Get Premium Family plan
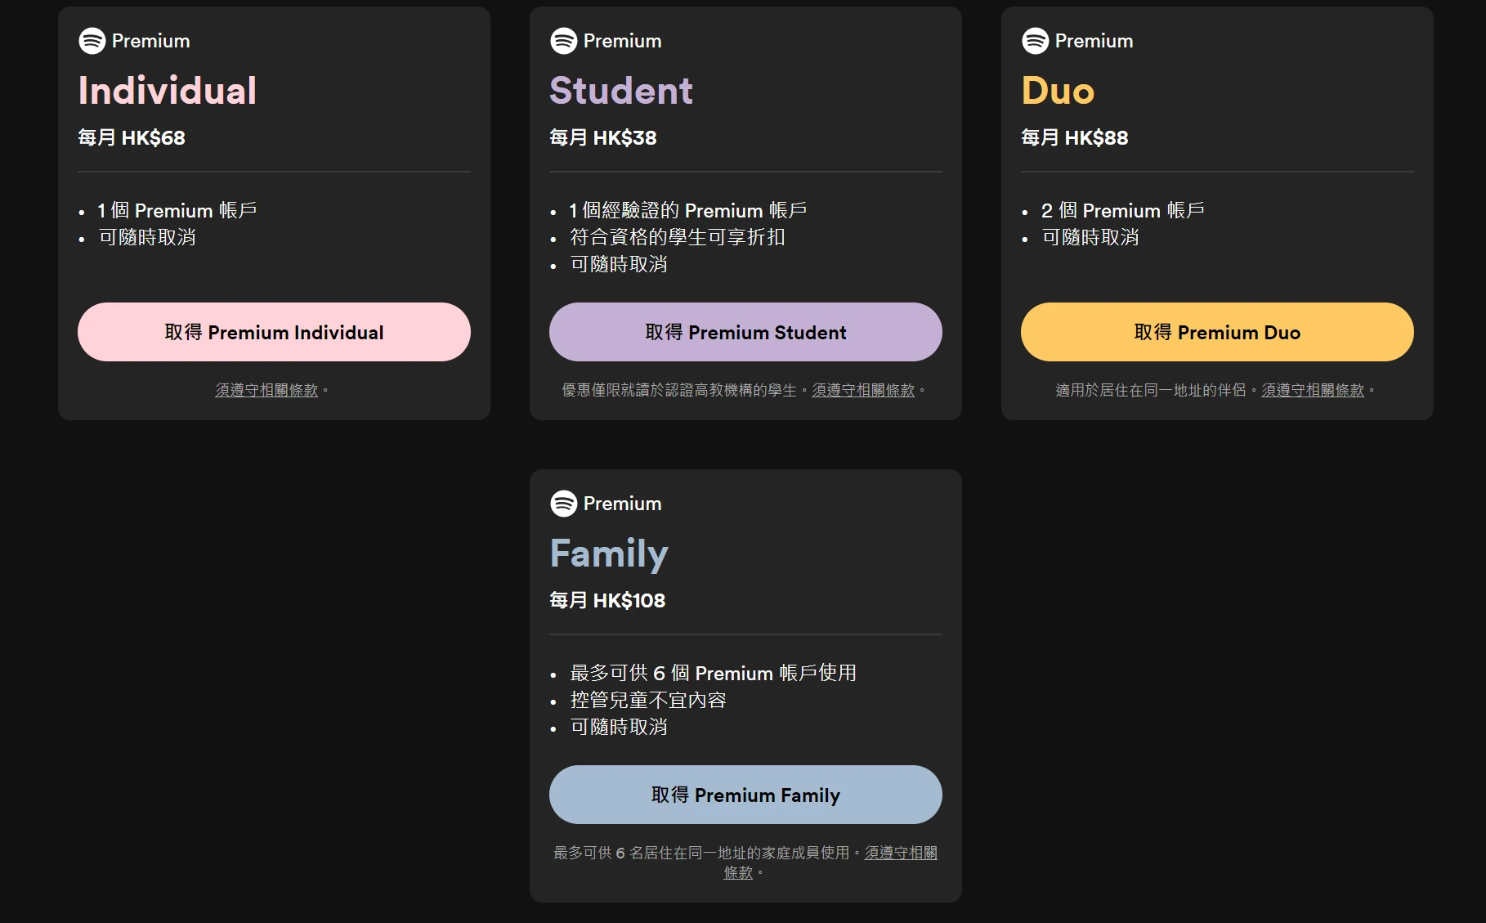Screen dimensions: 1486x923 coord(745,795)
